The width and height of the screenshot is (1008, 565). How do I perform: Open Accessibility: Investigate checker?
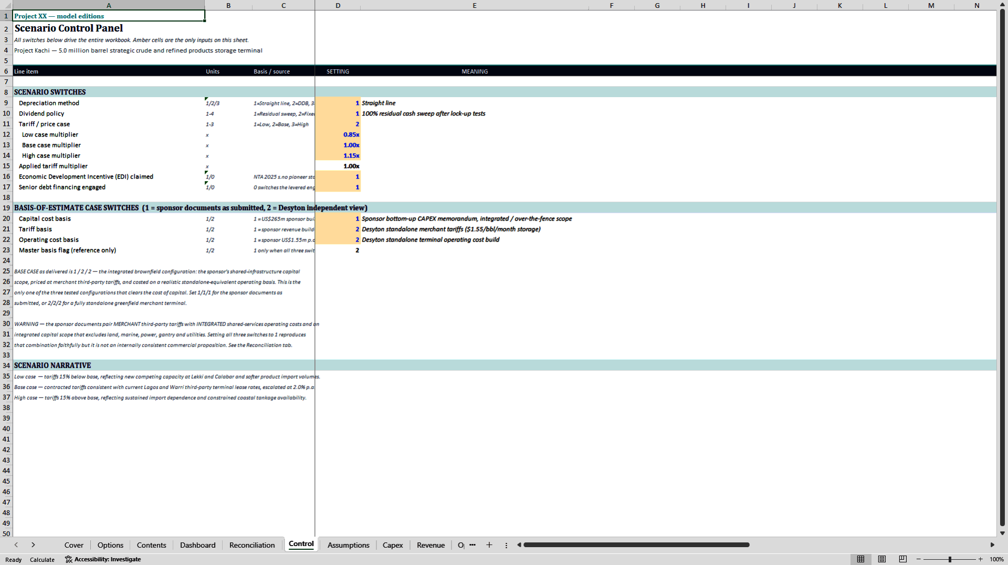tap(103, 559)
